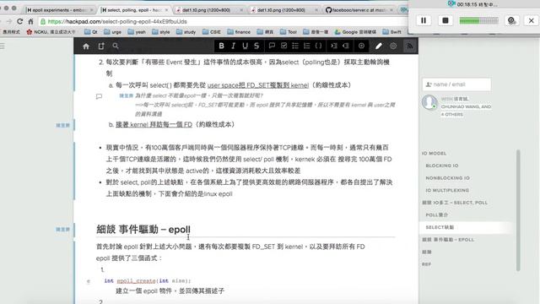The height and width of the screenshot is (304, 540).
Task: Open the style bookmarks folder
Action: [x=161, y=32]
